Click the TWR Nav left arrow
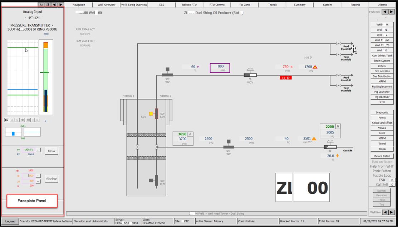This screenshot has width=398, height=227. point(385,12)
